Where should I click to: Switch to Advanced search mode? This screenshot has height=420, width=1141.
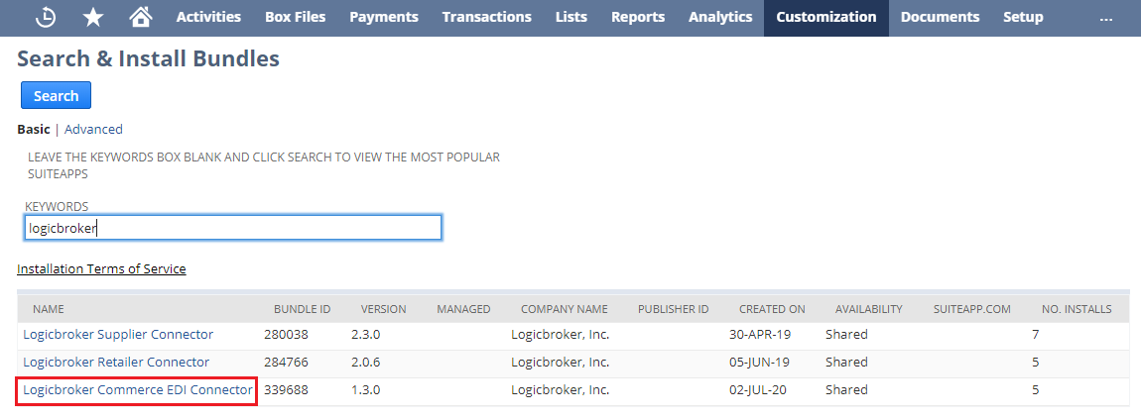(93, 129)
